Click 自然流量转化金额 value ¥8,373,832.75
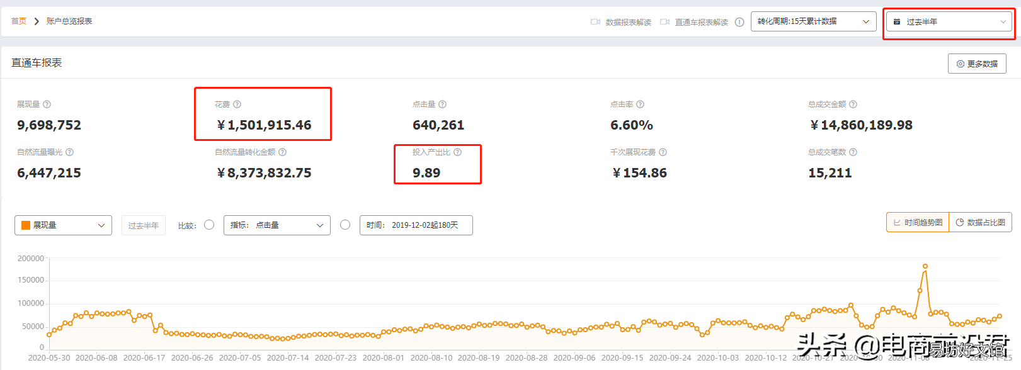 coord(265,173)
